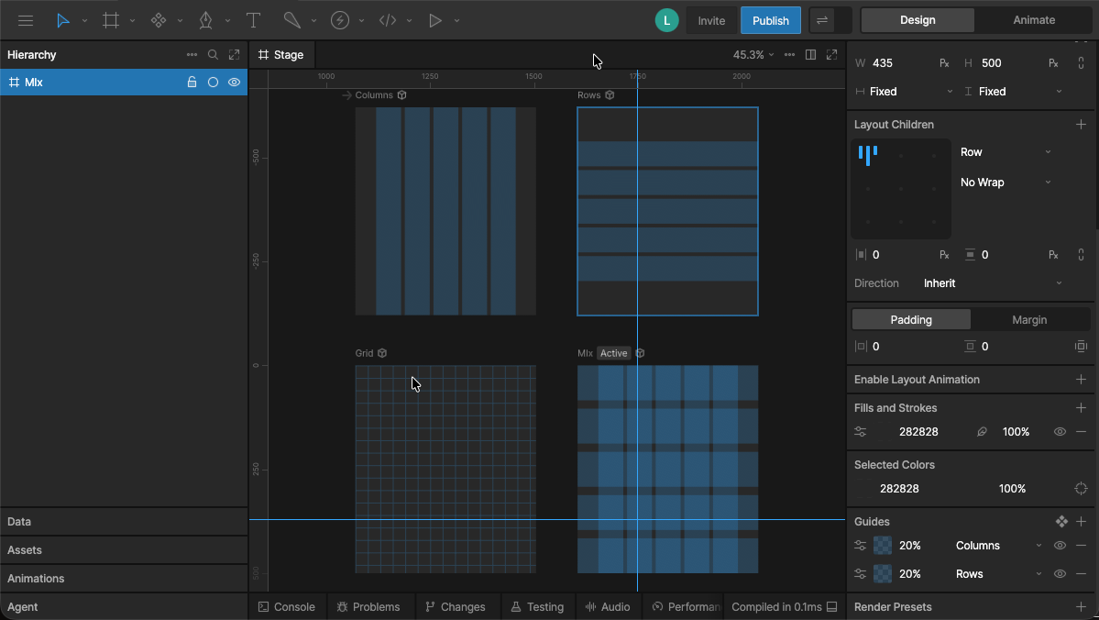Open Hierarchy panel options menu
Screen dimensions: 1099x620
click(192, 55)
